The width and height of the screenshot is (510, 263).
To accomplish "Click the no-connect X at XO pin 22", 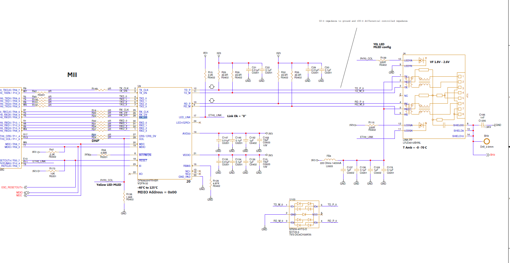I will (x=130, y=174).
